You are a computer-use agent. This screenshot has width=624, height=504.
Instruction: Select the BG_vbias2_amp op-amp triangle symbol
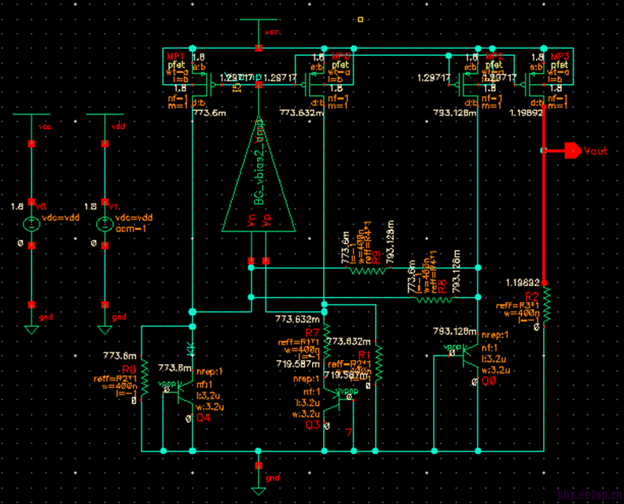click(259, 175)
